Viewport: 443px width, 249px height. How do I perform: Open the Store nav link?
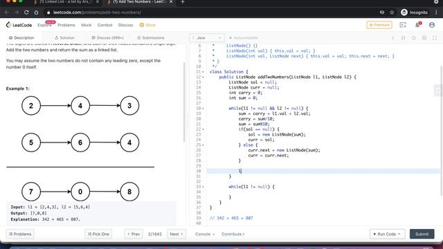147,25
